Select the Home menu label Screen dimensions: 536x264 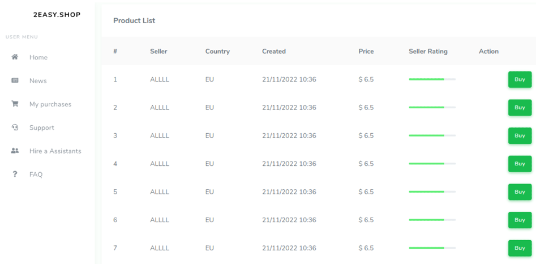[38, 57]
